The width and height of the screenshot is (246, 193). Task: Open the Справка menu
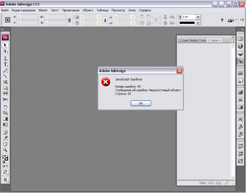click(x=145, y=10)
